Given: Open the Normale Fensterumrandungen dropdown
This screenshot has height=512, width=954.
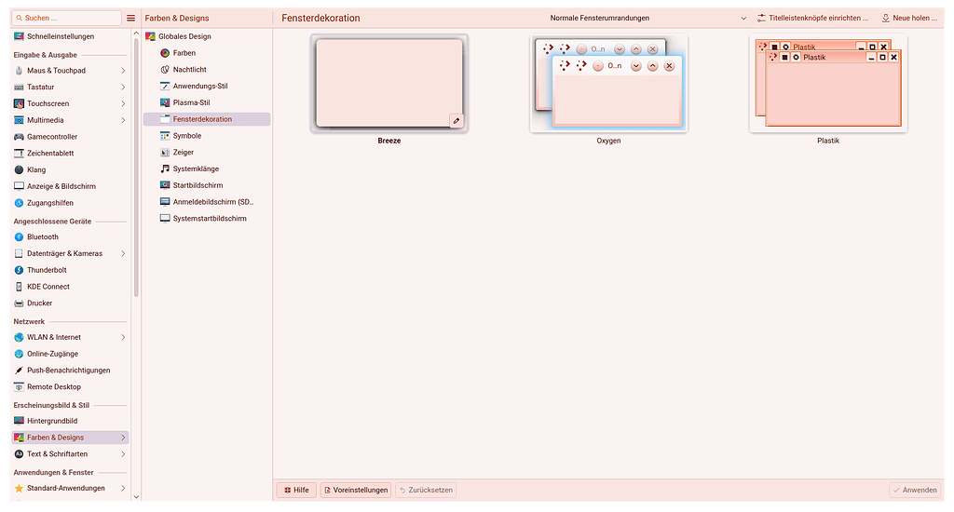Looking at the screenshot, I should pos(648,19).
